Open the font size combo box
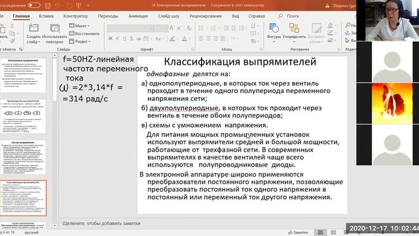419x236 pixels. click(161, 28)
